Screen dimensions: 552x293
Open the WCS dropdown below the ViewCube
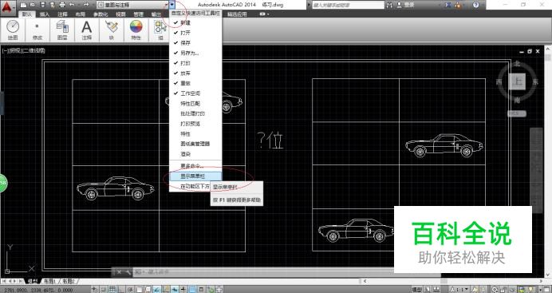click(517, 113)
